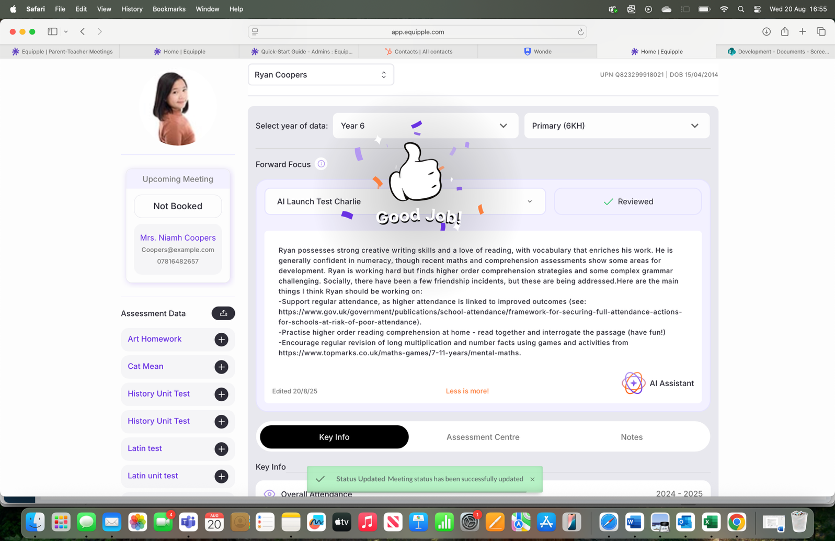Open the Ryan Coopers student selector
The width and height of the screenshot is (835, 541).
pyautogui.click(x=321, y=75)
